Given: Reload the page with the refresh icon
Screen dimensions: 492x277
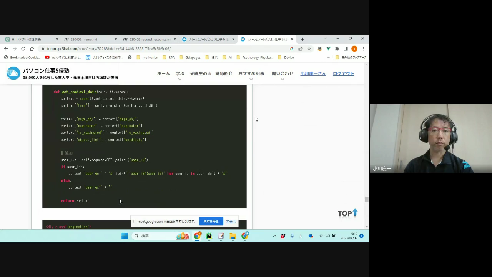Looking at the screenshot, I should (23, 49).
